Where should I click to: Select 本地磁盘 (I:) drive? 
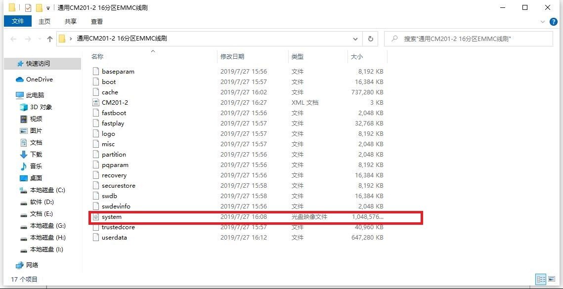click(46, 249)
